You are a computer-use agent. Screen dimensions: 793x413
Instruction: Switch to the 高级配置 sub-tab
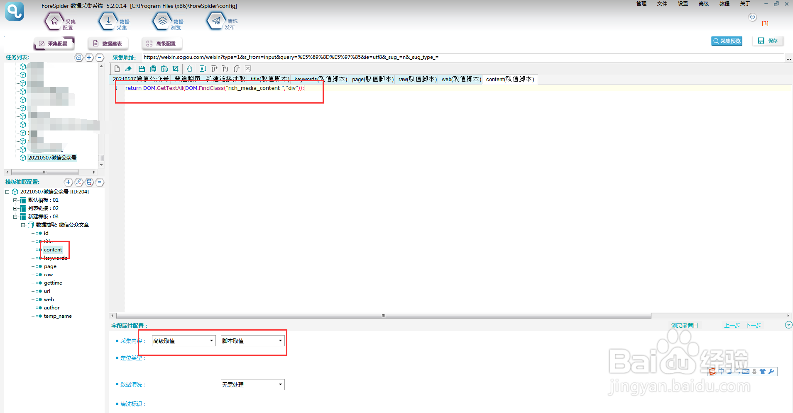pos(162,43)
